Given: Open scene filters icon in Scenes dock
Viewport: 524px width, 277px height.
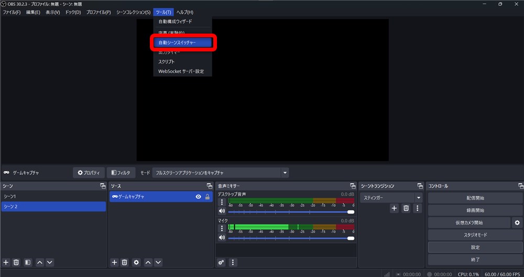Looking at the screenshot, I should [x=28, y=262].
